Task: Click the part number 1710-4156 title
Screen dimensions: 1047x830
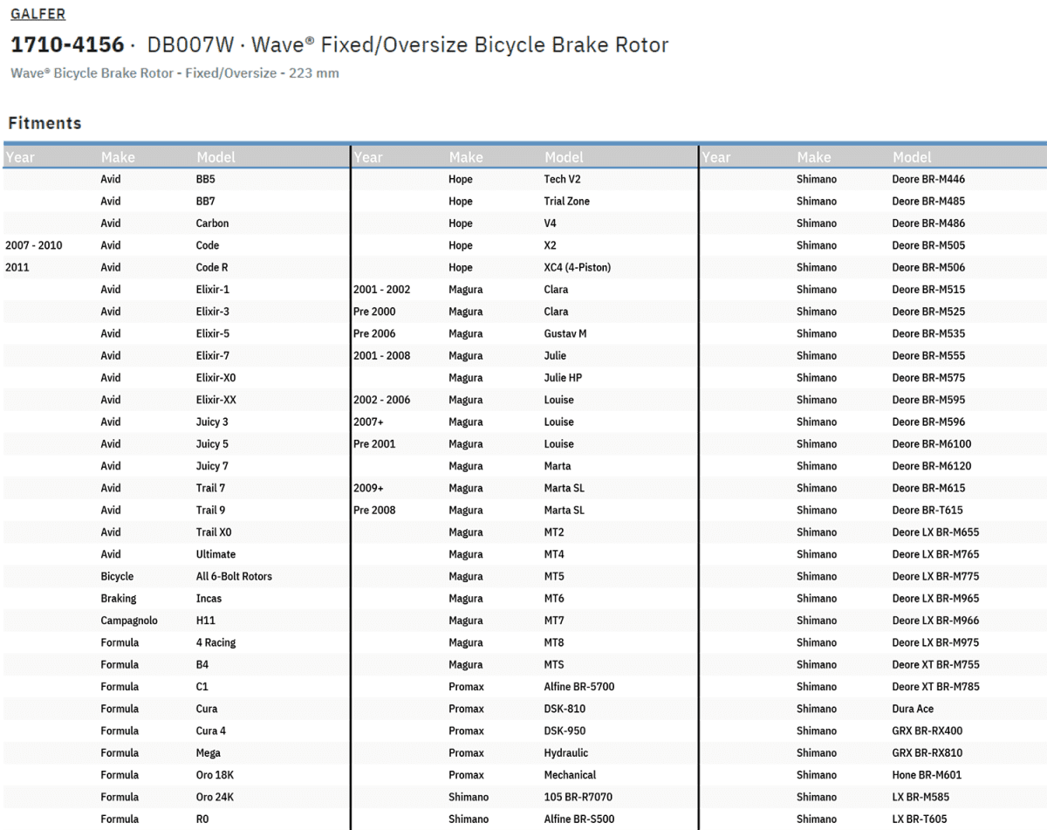Action: 67,45
